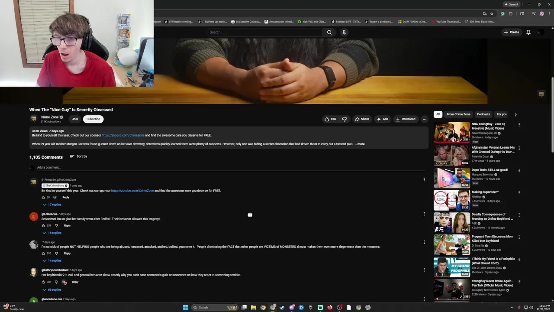Launch Steam from the taskbar
The width and height of the screenshot is (554, 312).
[x=282, y=308]
